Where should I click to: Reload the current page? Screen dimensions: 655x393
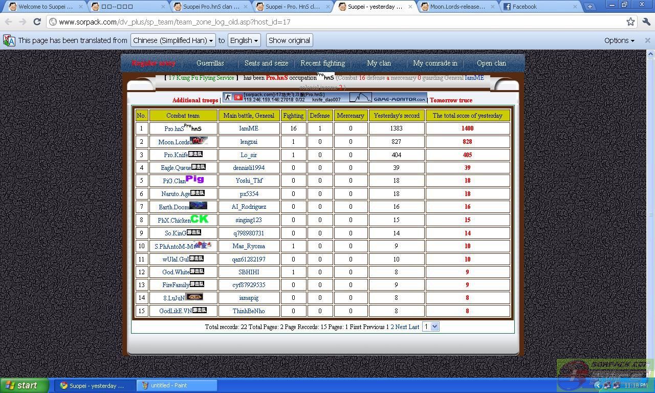click(x=37, y=22)
